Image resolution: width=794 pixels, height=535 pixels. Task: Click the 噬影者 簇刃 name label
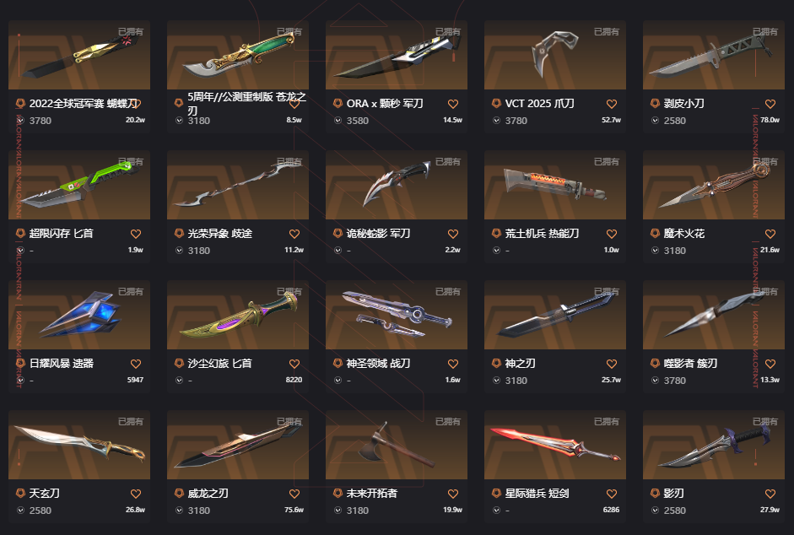tap(690, 363)
